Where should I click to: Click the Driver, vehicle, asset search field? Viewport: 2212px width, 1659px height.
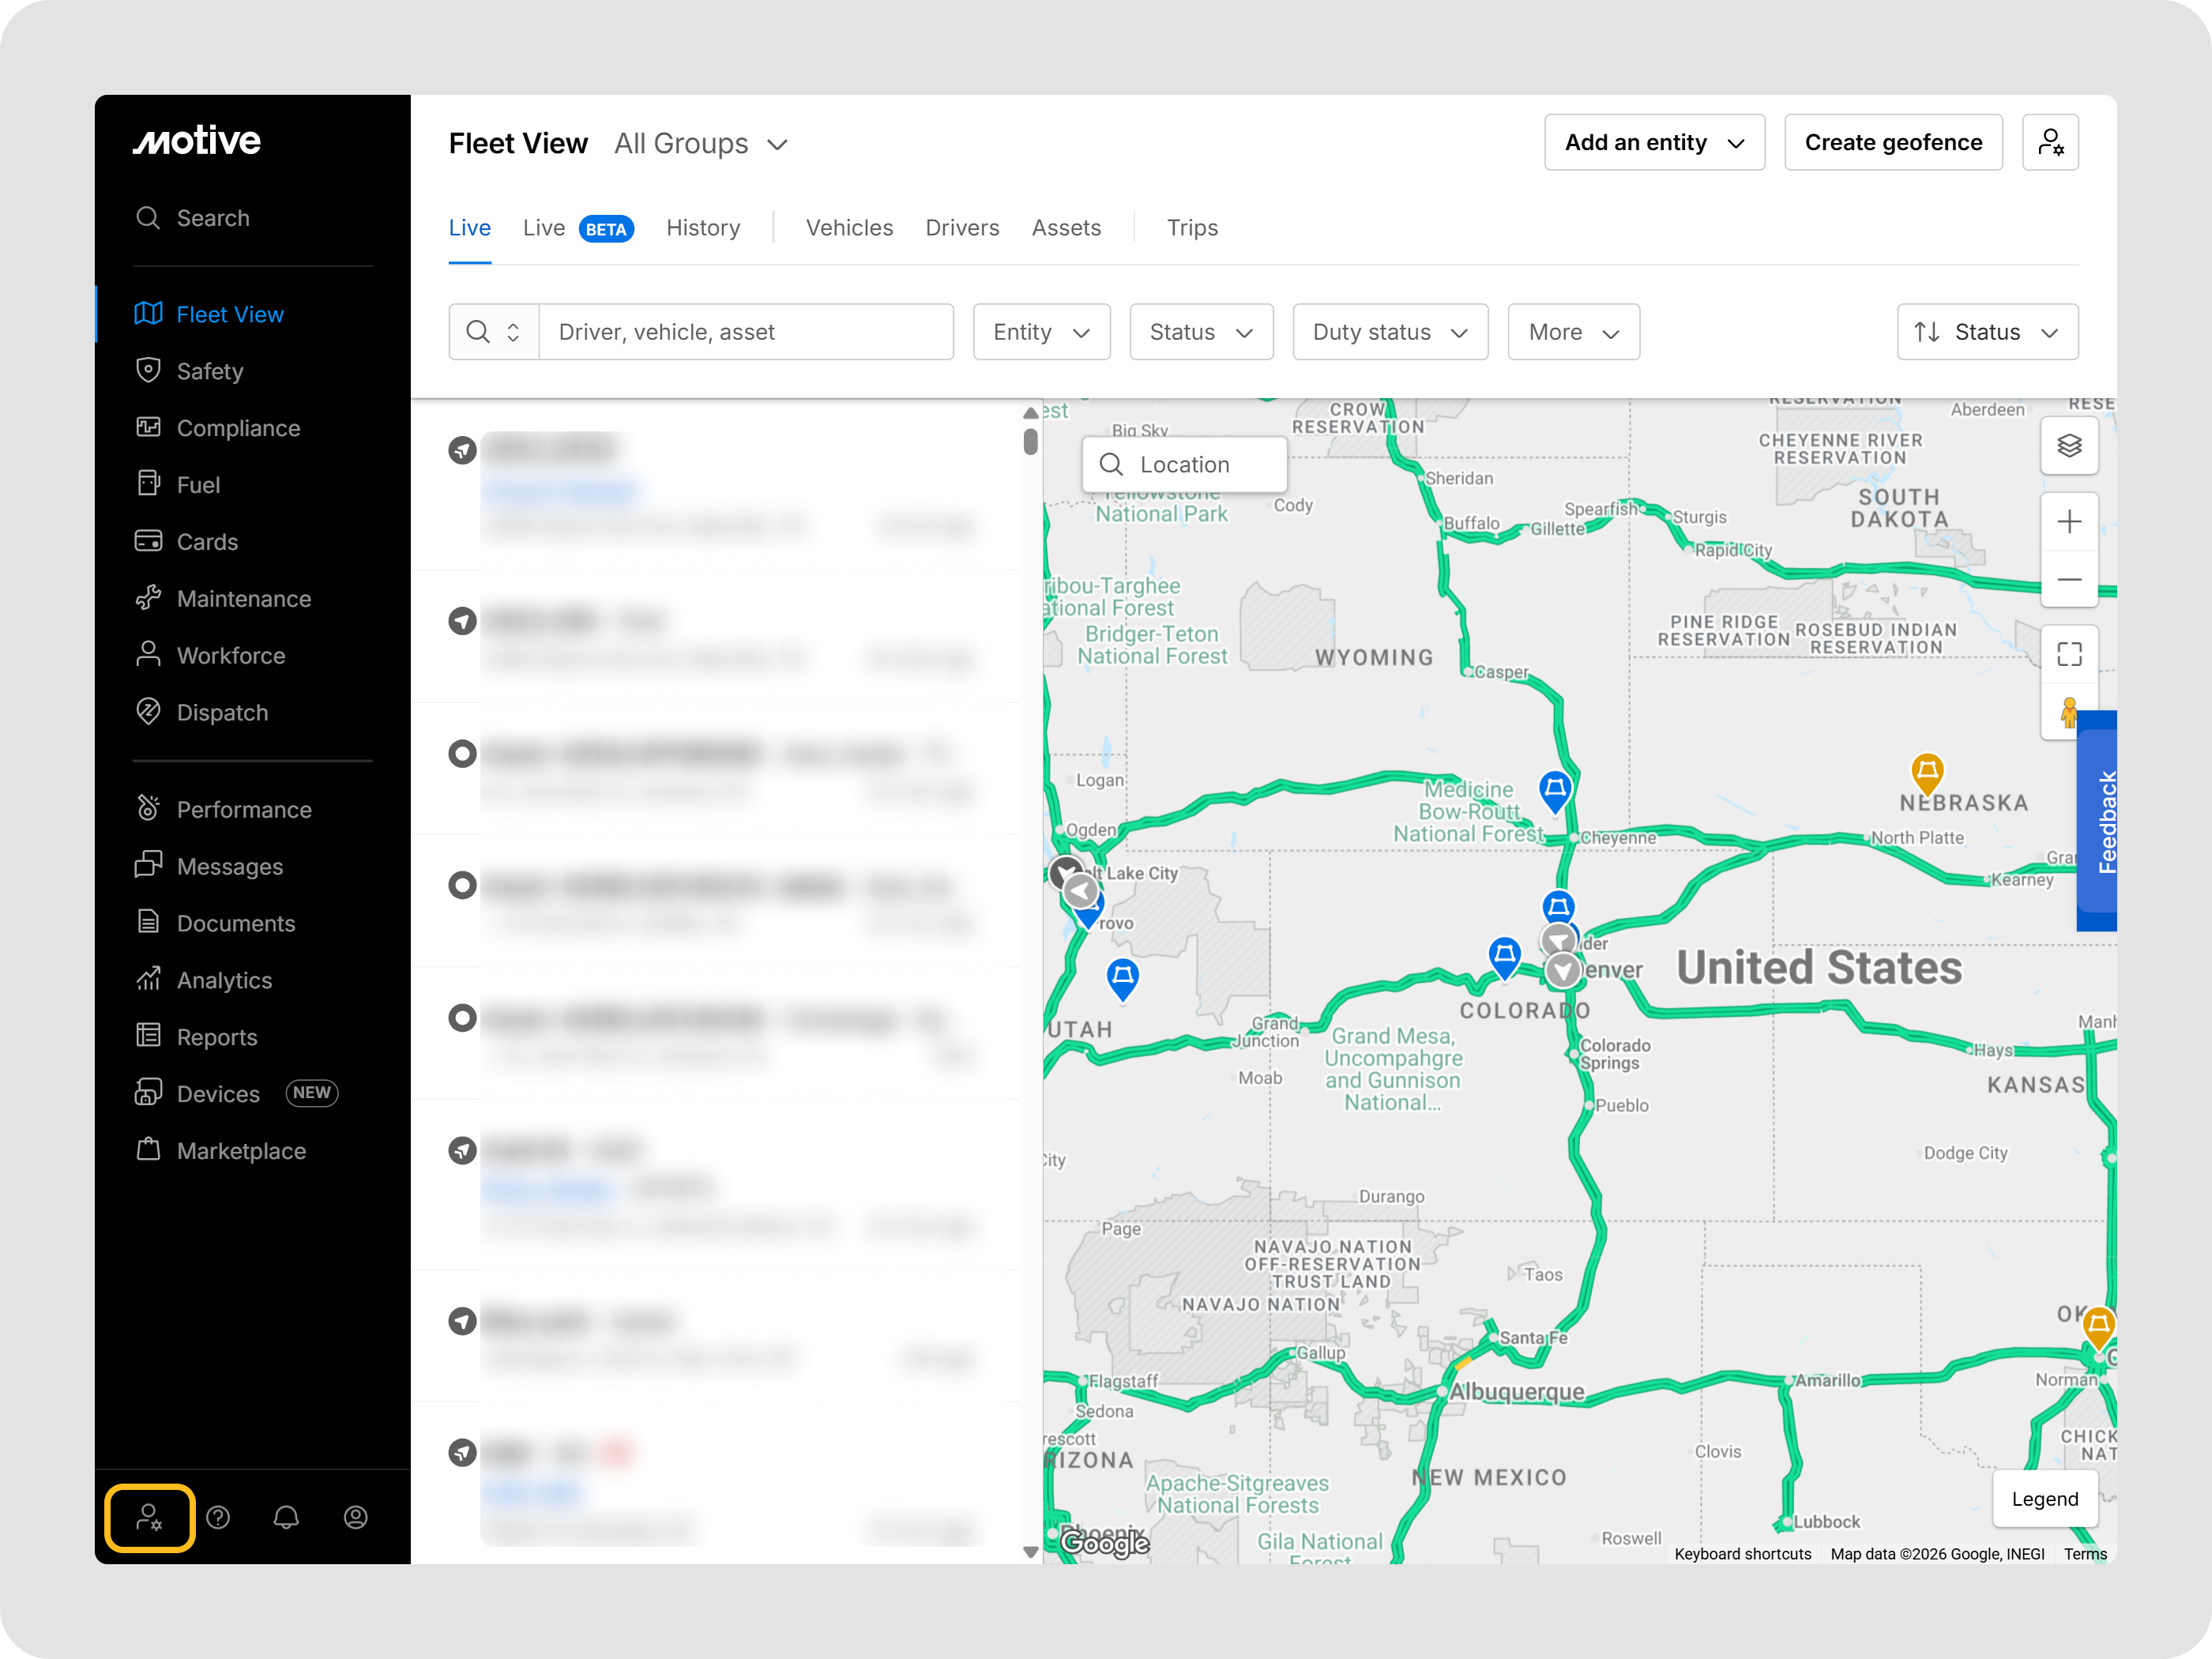point(745,332)
